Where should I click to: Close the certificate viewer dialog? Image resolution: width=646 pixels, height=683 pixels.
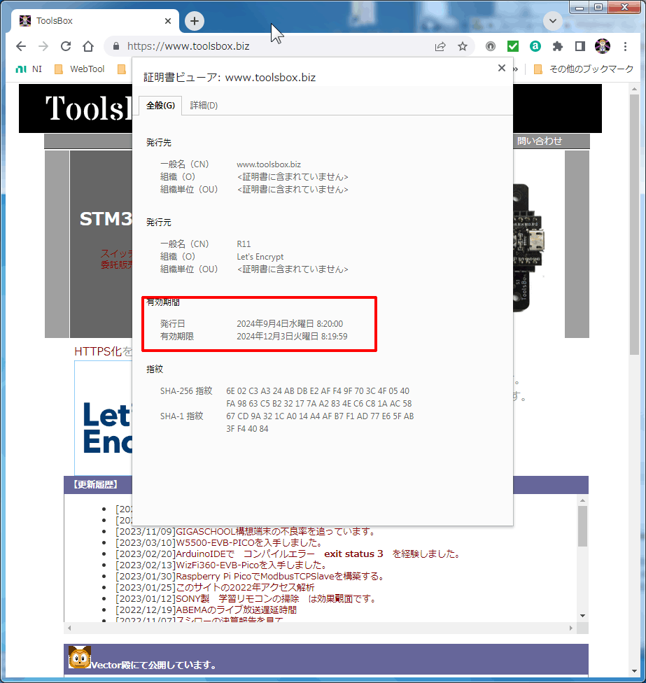coord(502,68)
